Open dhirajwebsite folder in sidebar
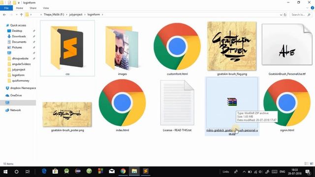Image resolution: width=315 pixels, height=177 pixels. 20,59
